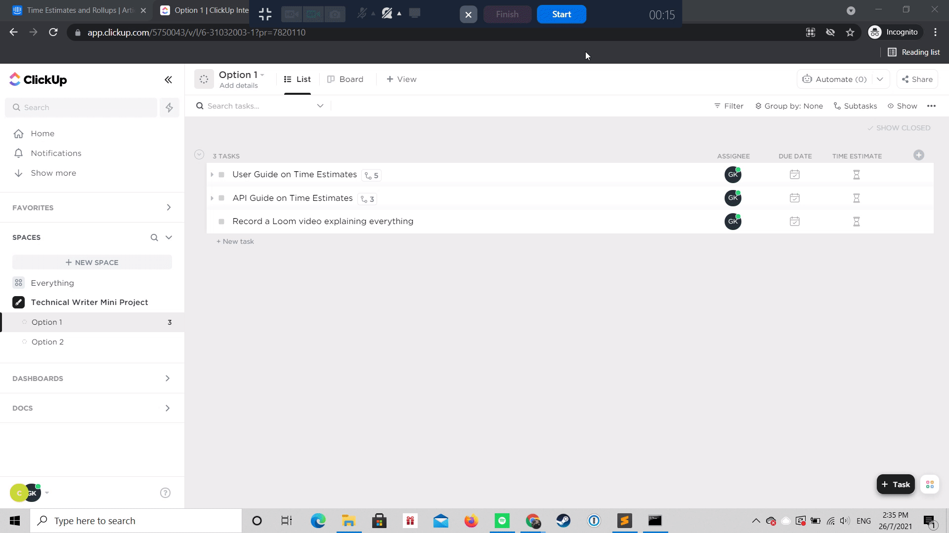Click the Search tasks input field
949x533 pixels.
(257, 106)
